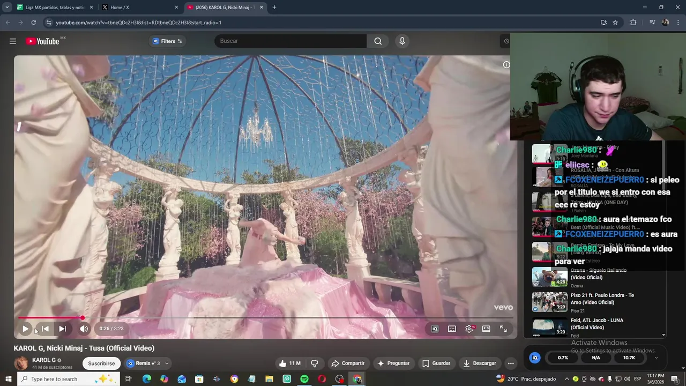Reload the YouTube page
686x386 pixels.
pyautogui.click(x=33, y=23)
